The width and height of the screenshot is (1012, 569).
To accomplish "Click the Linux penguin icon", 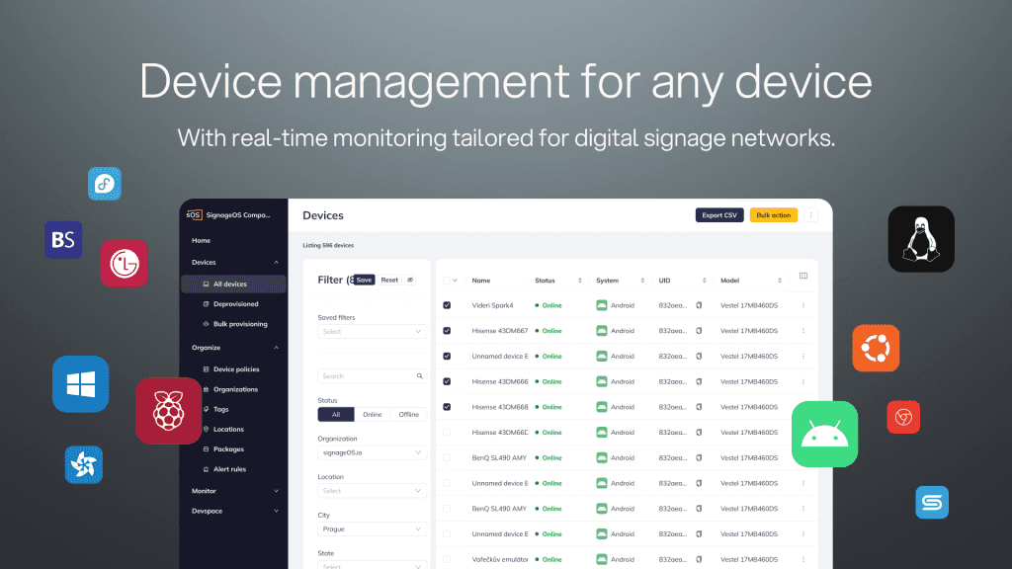I will click(921, 239).
